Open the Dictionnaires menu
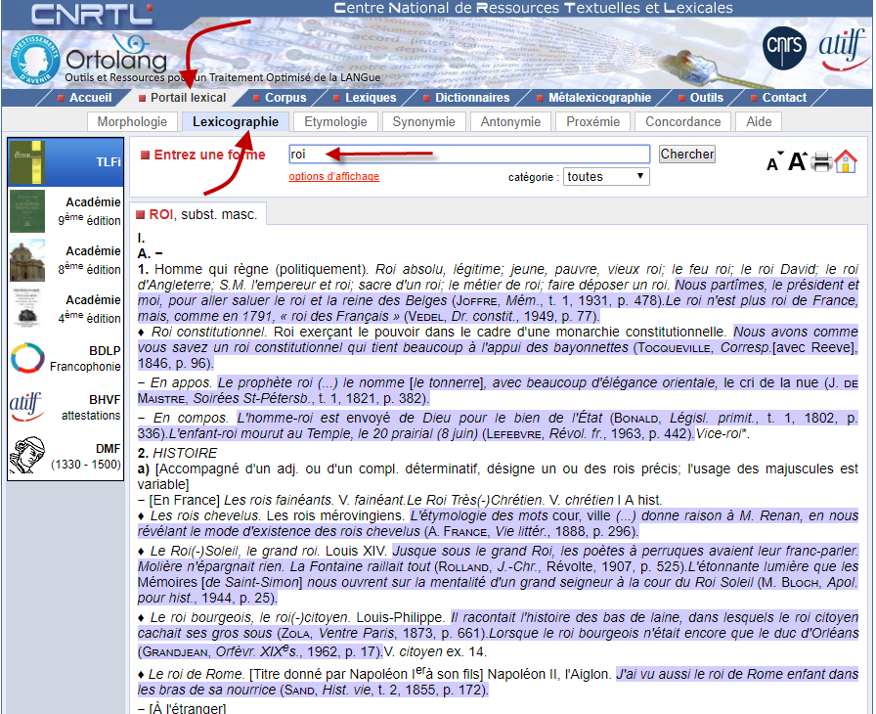This screenshot has height=714, width=876. (471, 98)
